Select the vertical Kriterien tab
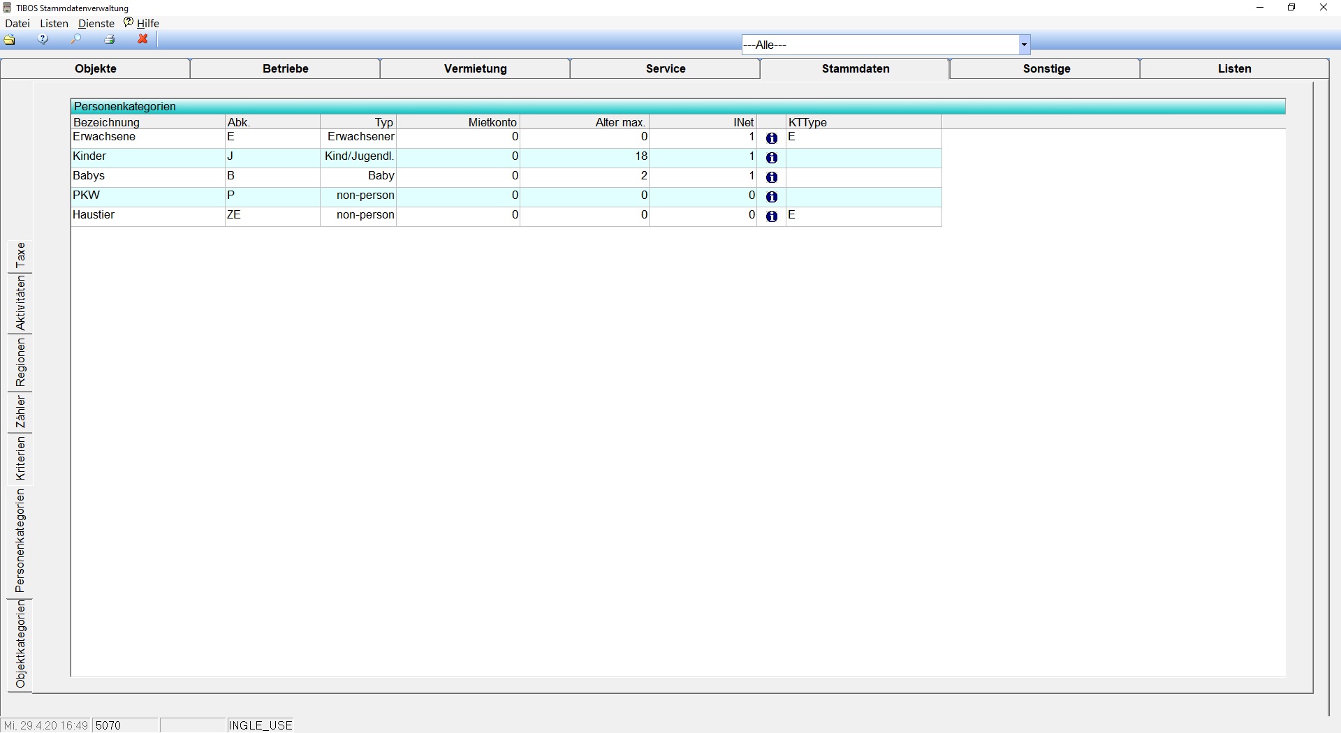 20,459
